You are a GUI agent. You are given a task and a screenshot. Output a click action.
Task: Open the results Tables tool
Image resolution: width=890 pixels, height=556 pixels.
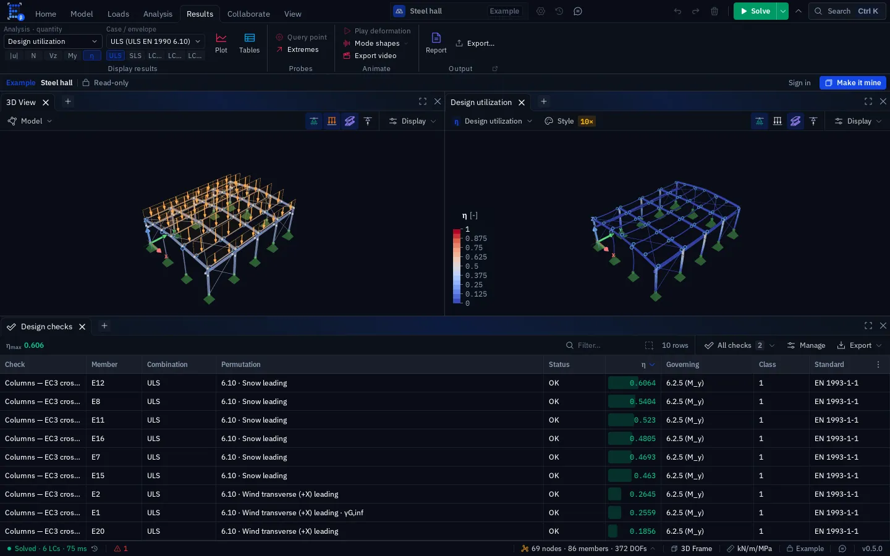[x=249, y=43]
